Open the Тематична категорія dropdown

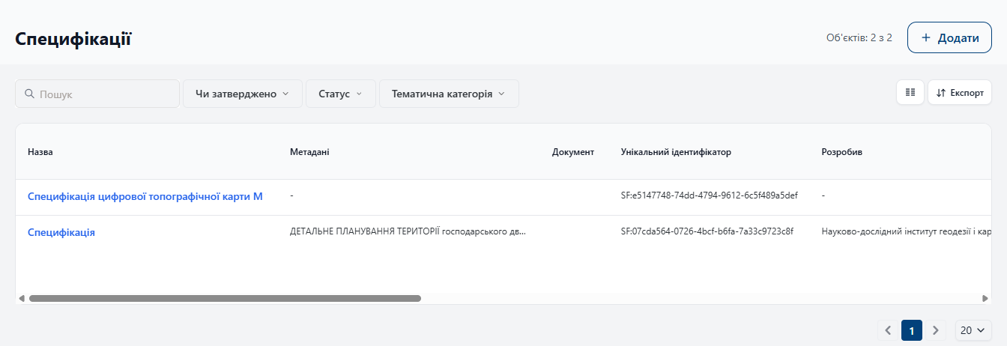[x=449, y=94]
